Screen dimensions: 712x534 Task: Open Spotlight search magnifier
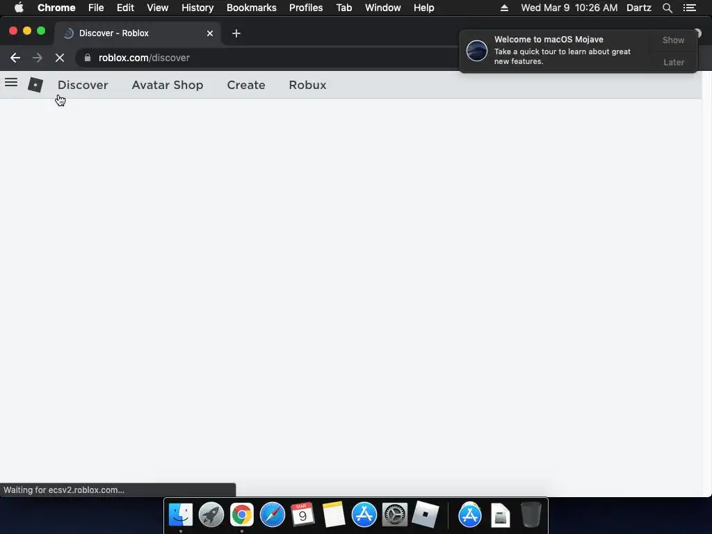pyautogui.click(x=667, y=8)
